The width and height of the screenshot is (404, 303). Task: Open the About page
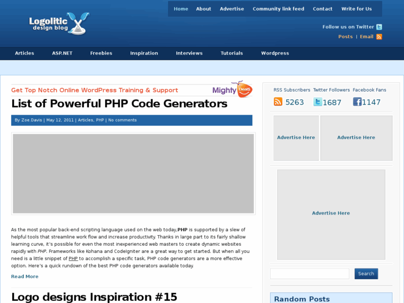pos(203,9)
